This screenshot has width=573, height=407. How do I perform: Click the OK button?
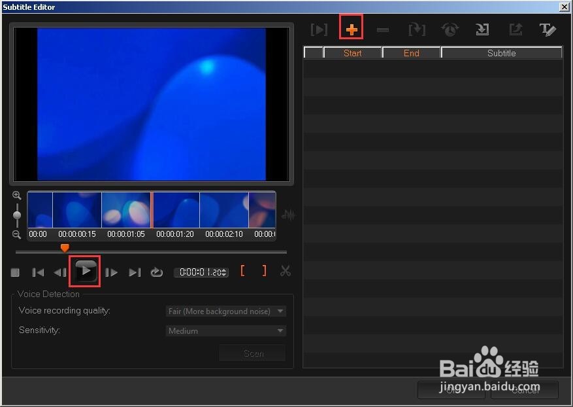(x=451, y=390)
